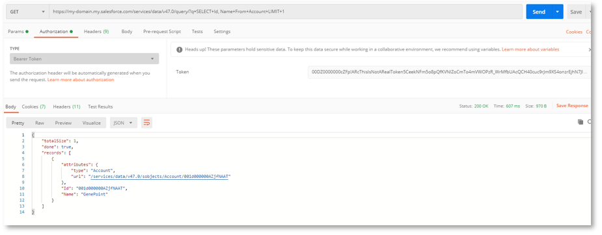
Task: Click the Status 200 OK text
Action: coord(474,106)
